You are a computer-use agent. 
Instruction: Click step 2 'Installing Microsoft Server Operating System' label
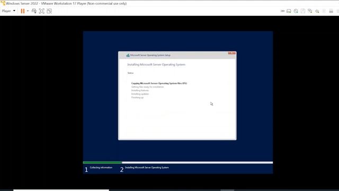tap(147, 168)
